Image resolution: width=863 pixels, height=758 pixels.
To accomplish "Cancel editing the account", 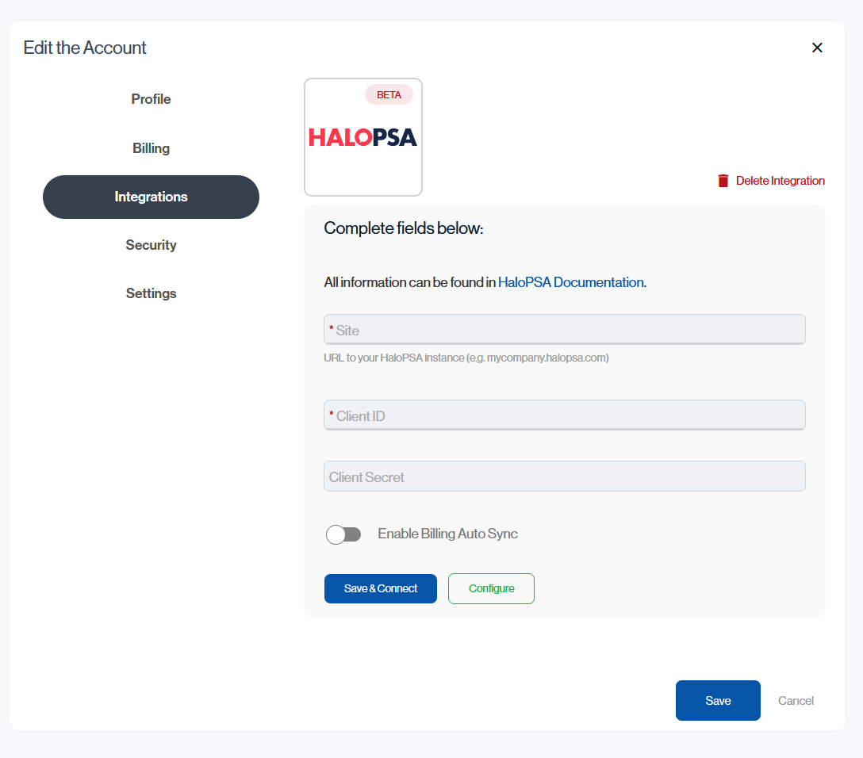I will pos(796,700).
